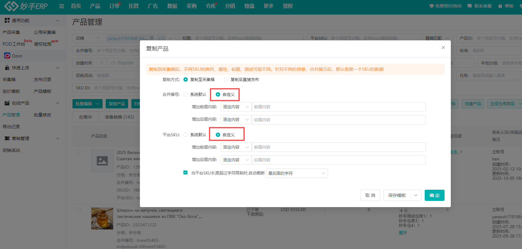Click the honey jar product thumbnail

102,219
